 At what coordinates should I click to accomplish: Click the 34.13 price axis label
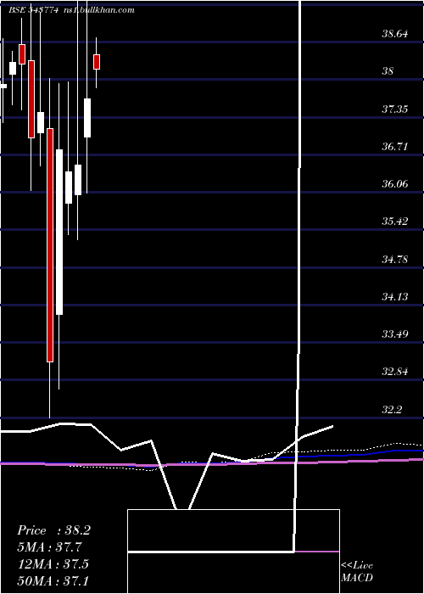pyautogui.click(x=395, y=297)
